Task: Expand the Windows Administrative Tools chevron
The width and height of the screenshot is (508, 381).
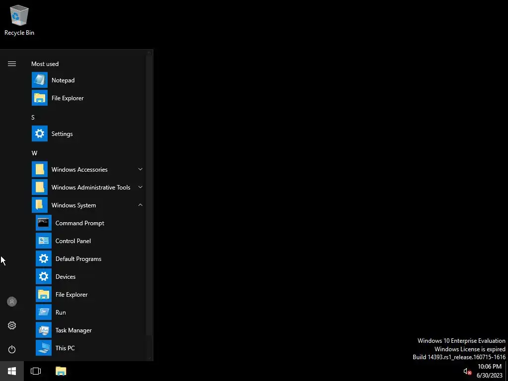Action: tap(140, 187)
